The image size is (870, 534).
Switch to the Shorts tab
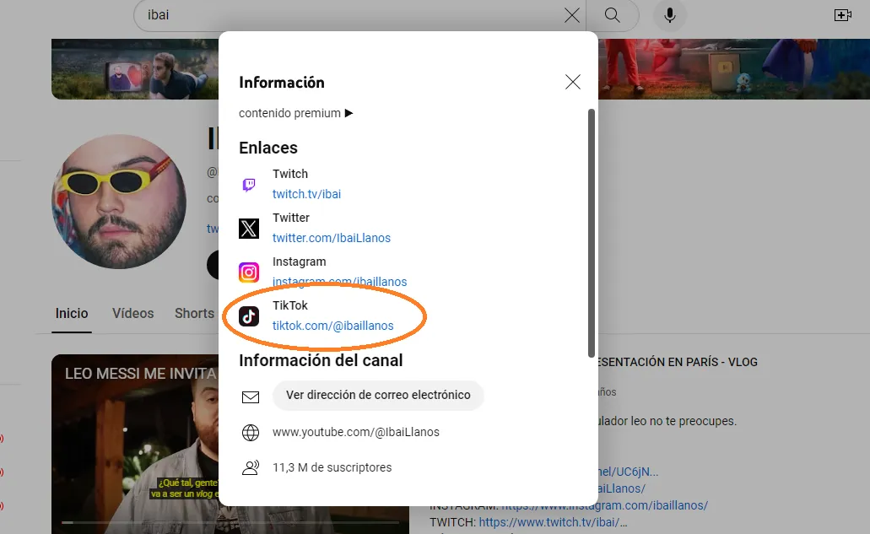194,313
